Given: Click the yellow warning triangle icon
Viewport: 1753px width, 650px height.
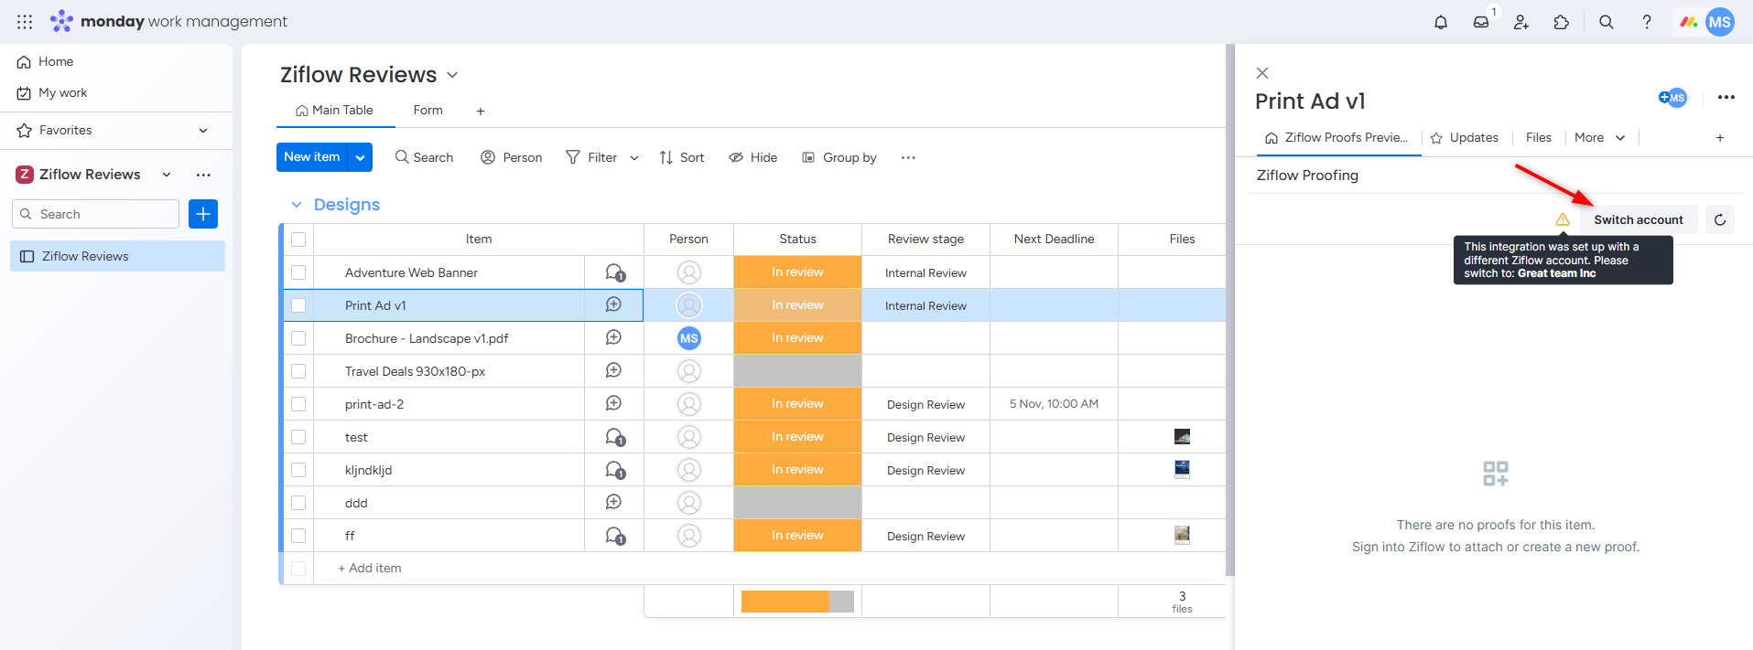Looking at the screenshot, I should (1563, 219).
